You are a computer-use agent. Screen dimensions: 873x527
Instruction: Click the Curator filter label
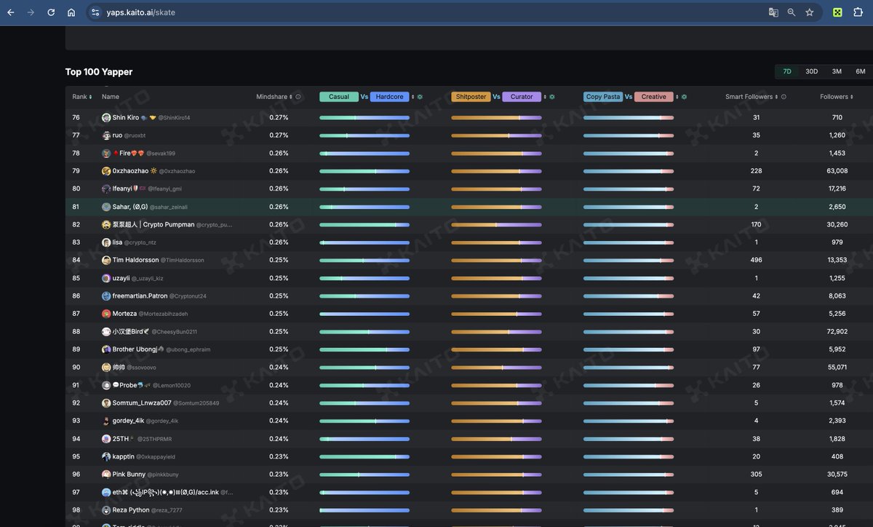(522, 97)
